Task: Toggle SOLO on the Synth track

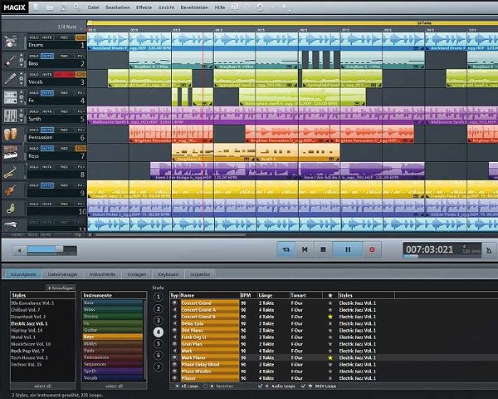Action: pyautogui.click(x=34, y=111)
